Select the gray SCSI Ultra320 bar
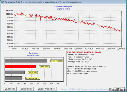This screenshot has height=92, width=127. point(26,61)
